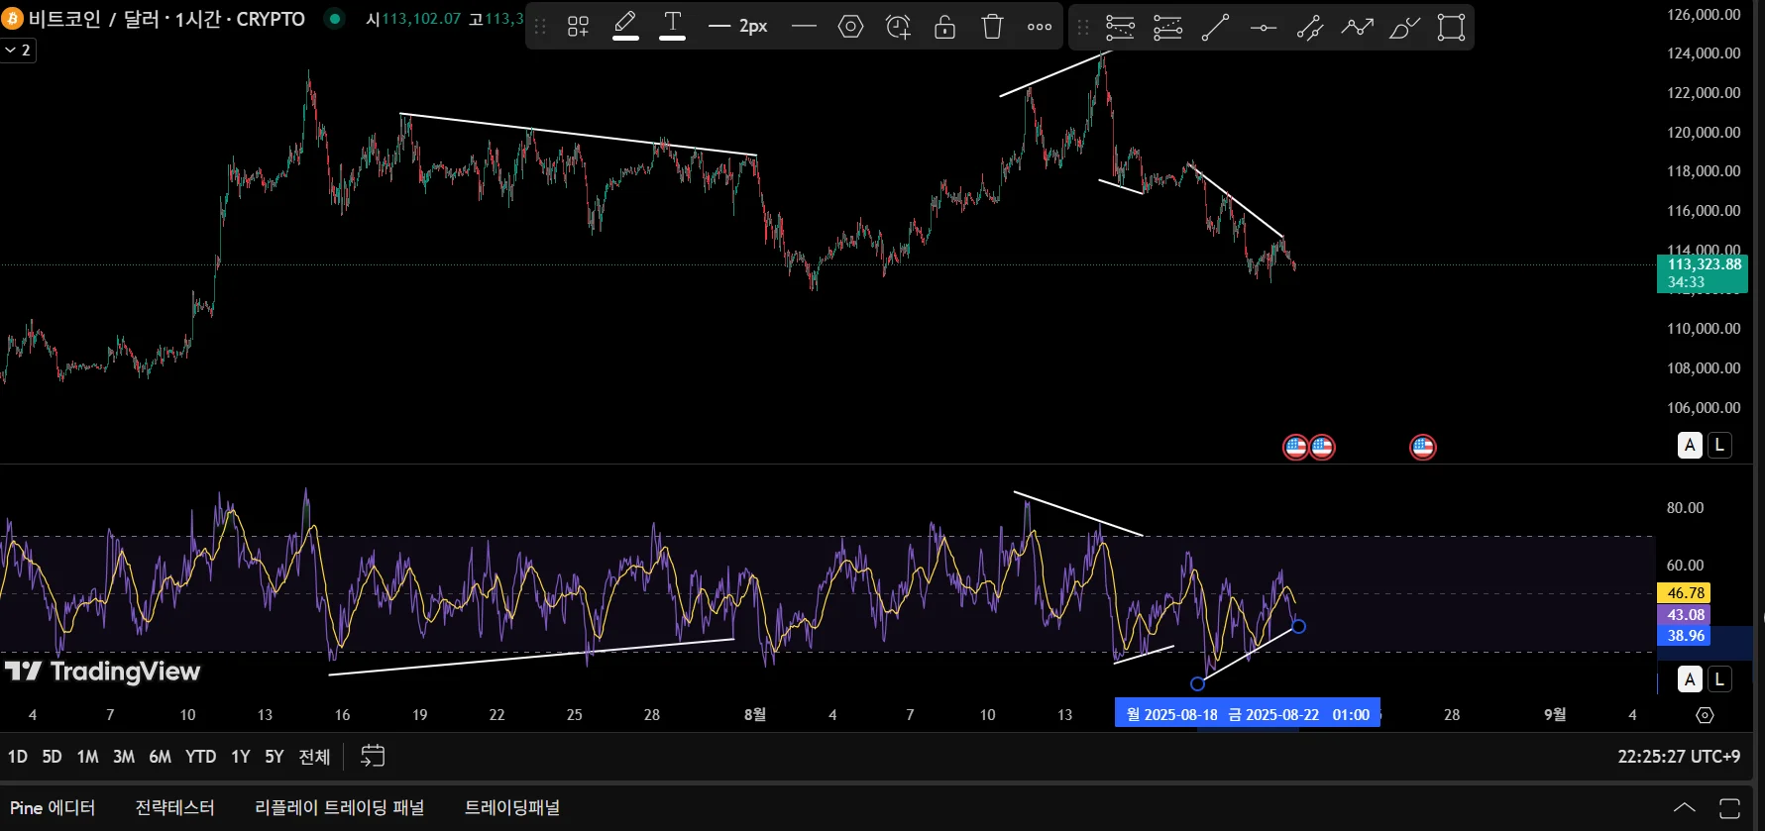Toggle auto scale A on price chart
1765x831 pixels.
[1690, 445]
